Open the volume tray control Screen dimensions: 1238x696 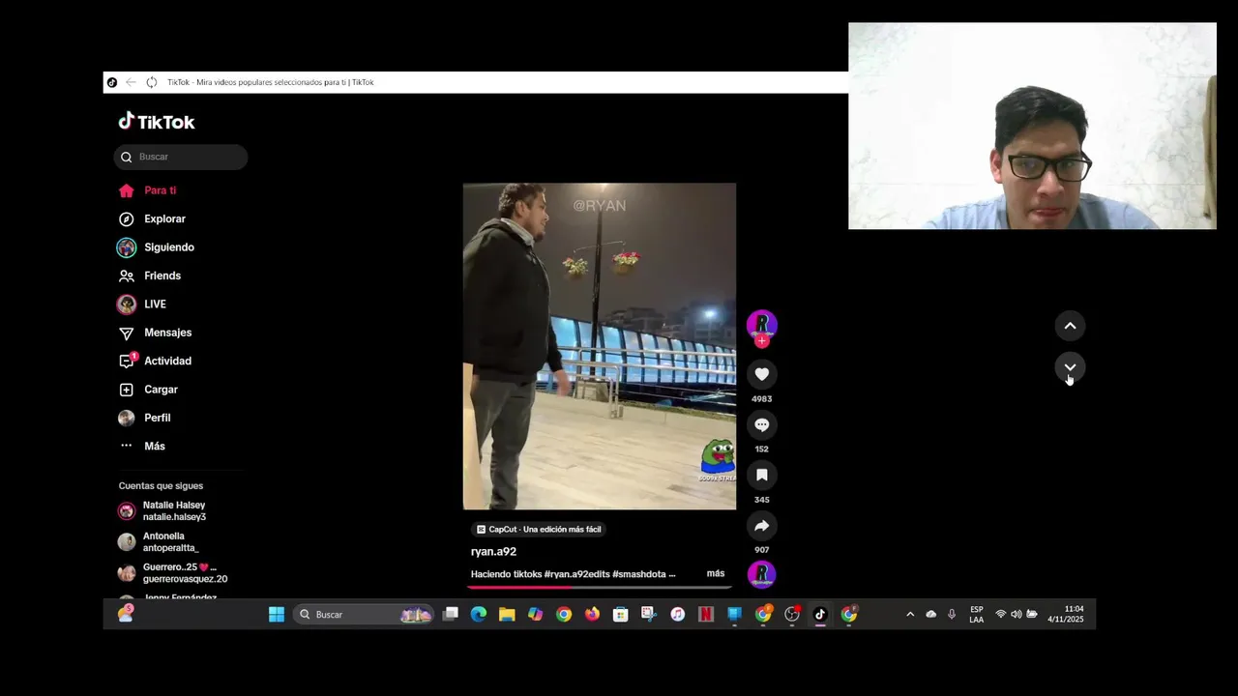tap(1017, 615)
